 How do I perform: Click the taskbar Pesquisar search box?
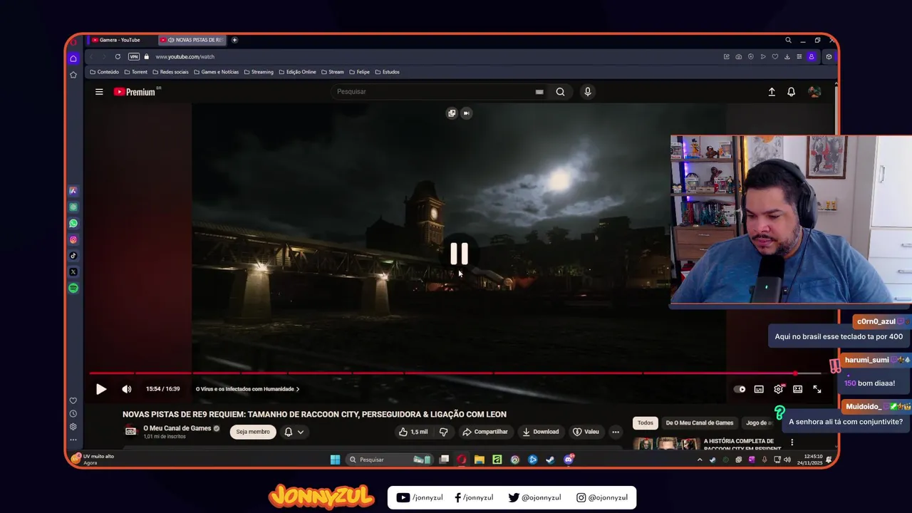tap(389, 460)
